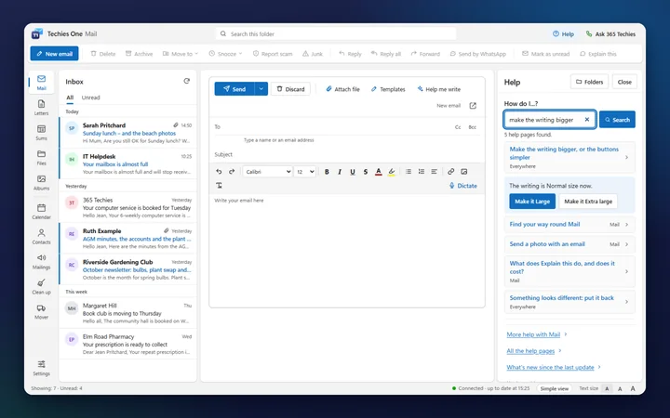The height and width of the screenshot is (418, 670).
Task: Pop out the new email window
Action: 473,106
